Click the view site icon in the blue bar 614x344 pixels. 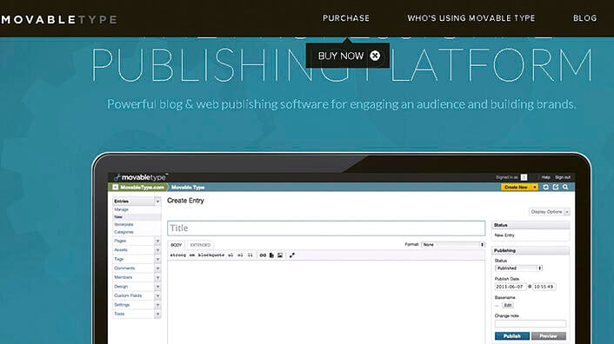pyautogui.click(x=556, y=188)
